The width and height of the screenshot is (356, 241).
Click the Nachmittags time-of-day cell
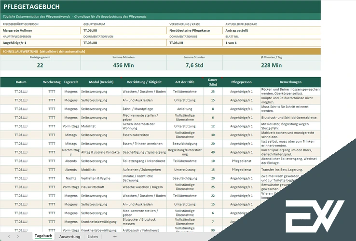pos(71,152)
